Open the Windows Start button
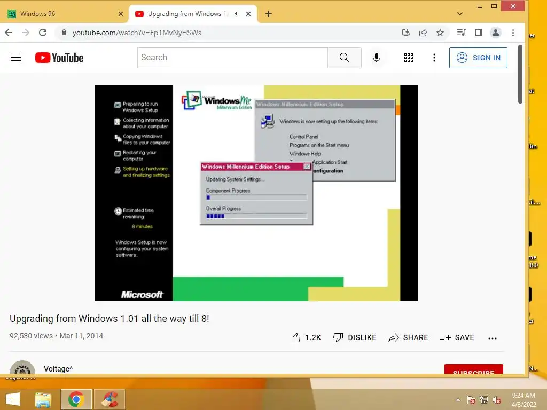Viewport: 547px width, 410px height. tap(13, 399)
